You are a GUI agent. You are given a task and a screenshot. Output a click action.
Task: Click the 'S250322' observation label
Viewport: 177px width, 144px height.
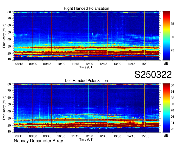click(x=153, y=74)
